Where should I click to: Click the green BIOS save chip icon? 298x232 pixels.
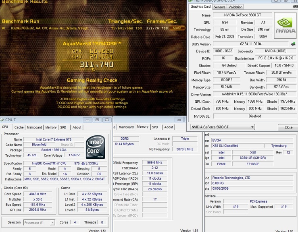(x=293, y=44)
